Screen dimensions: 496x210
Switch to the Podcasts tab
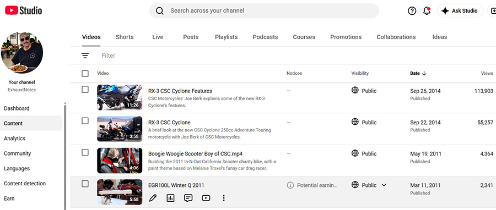click(265, 37)
